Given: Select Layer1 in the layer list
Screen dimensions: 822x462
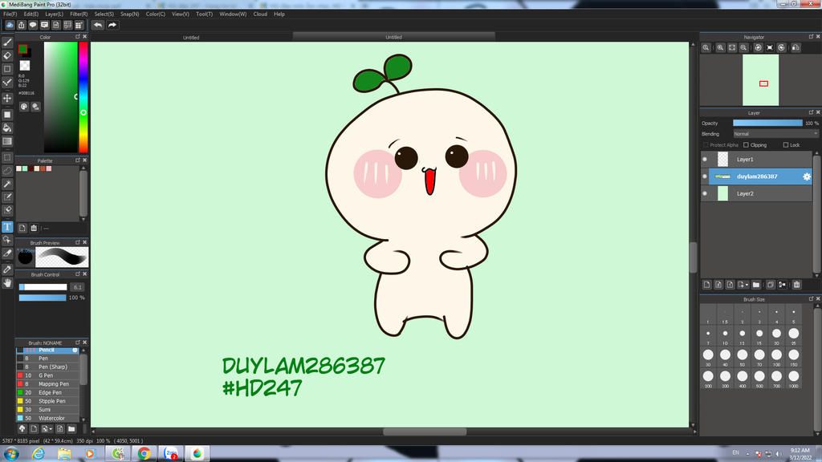Looking at the screenshot, I should pos(757,160).
